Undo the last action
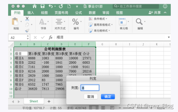This screenshot has height=112, width=178. click(51, 6)
